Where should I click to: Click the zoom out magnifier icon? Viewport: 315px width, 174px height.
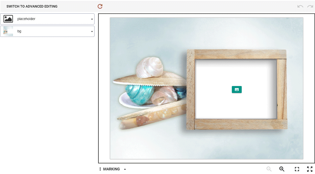tap(269, 169)
